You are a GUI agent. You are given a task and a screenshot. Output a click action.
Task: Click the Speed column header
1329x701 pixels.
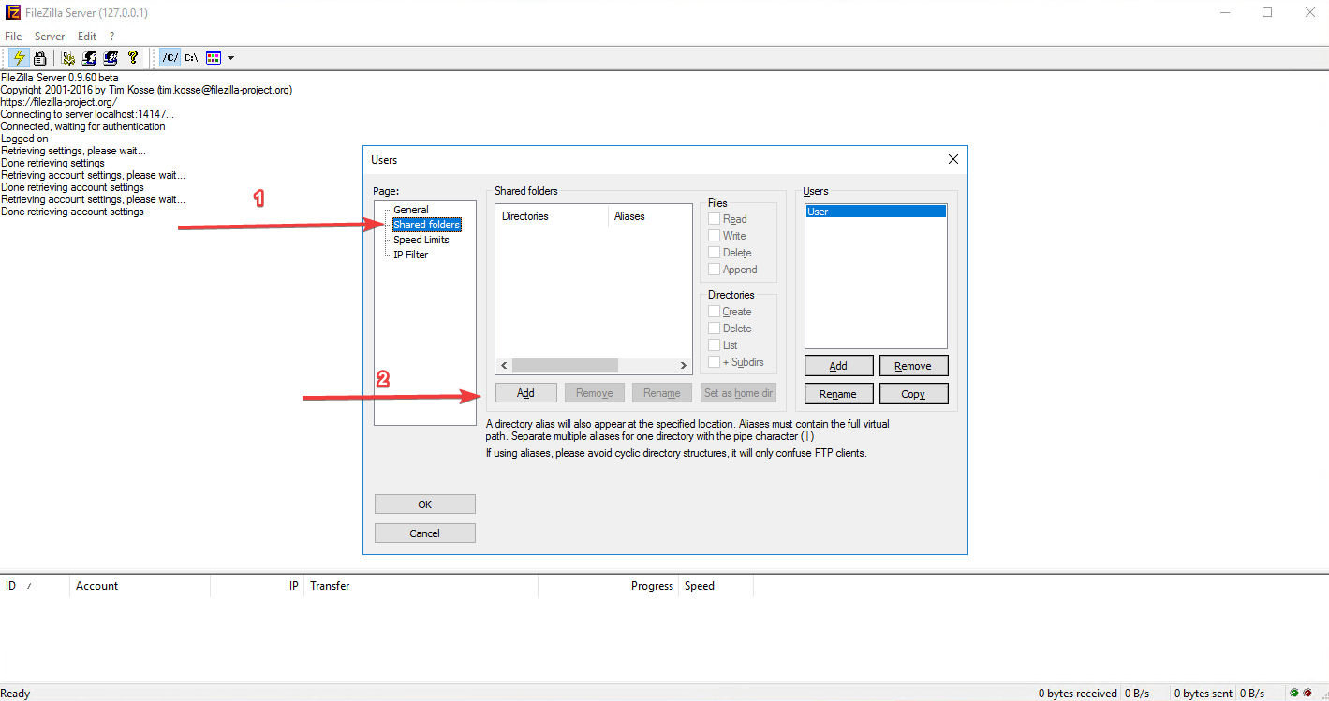[x=716, y=586]
